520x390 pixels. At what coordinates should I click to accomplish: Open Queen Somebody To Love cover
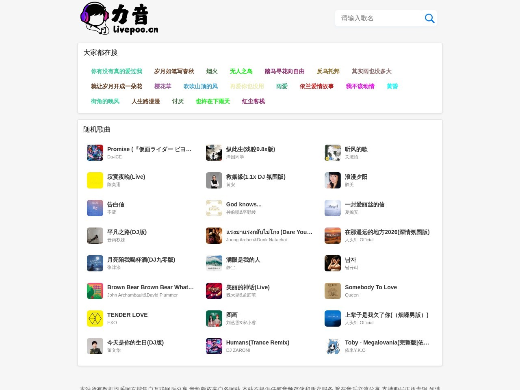333,291
